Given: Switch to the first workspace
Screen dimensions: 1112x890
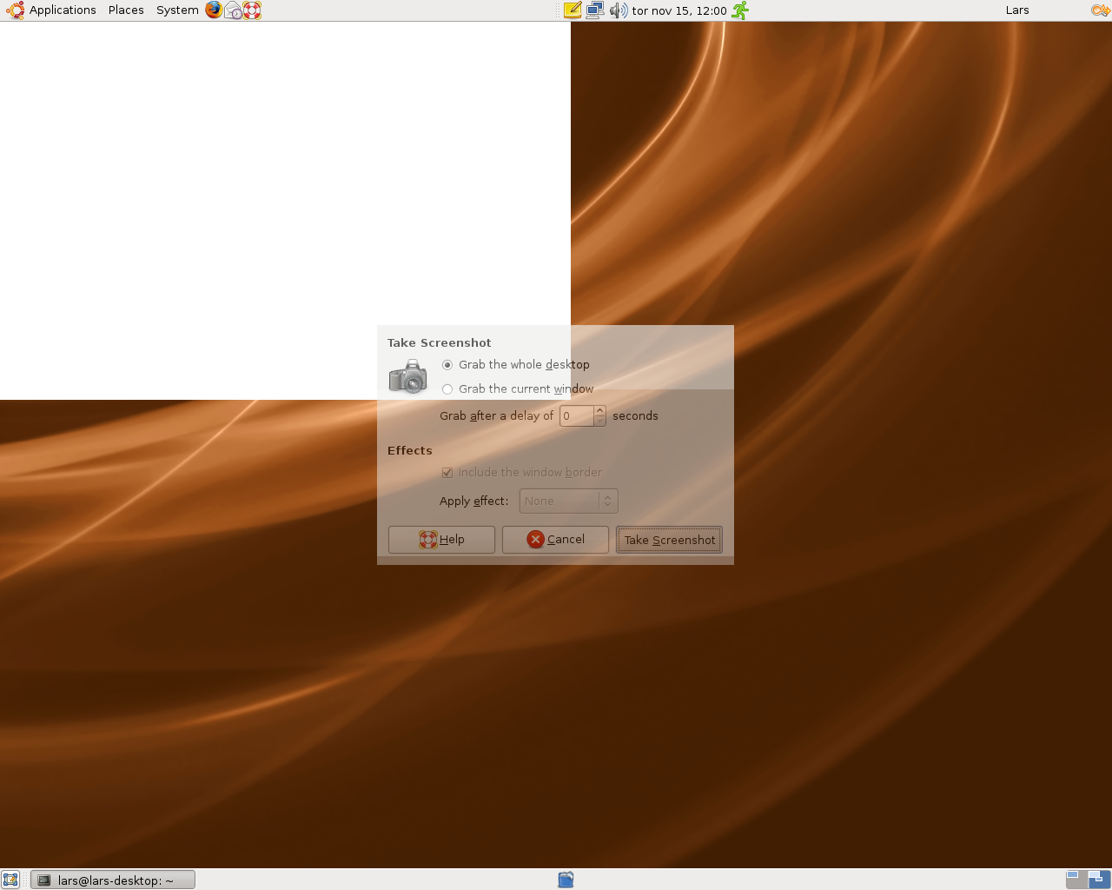Looking at the screenshot, I should pyautogui.click(x=1076, y=880).
